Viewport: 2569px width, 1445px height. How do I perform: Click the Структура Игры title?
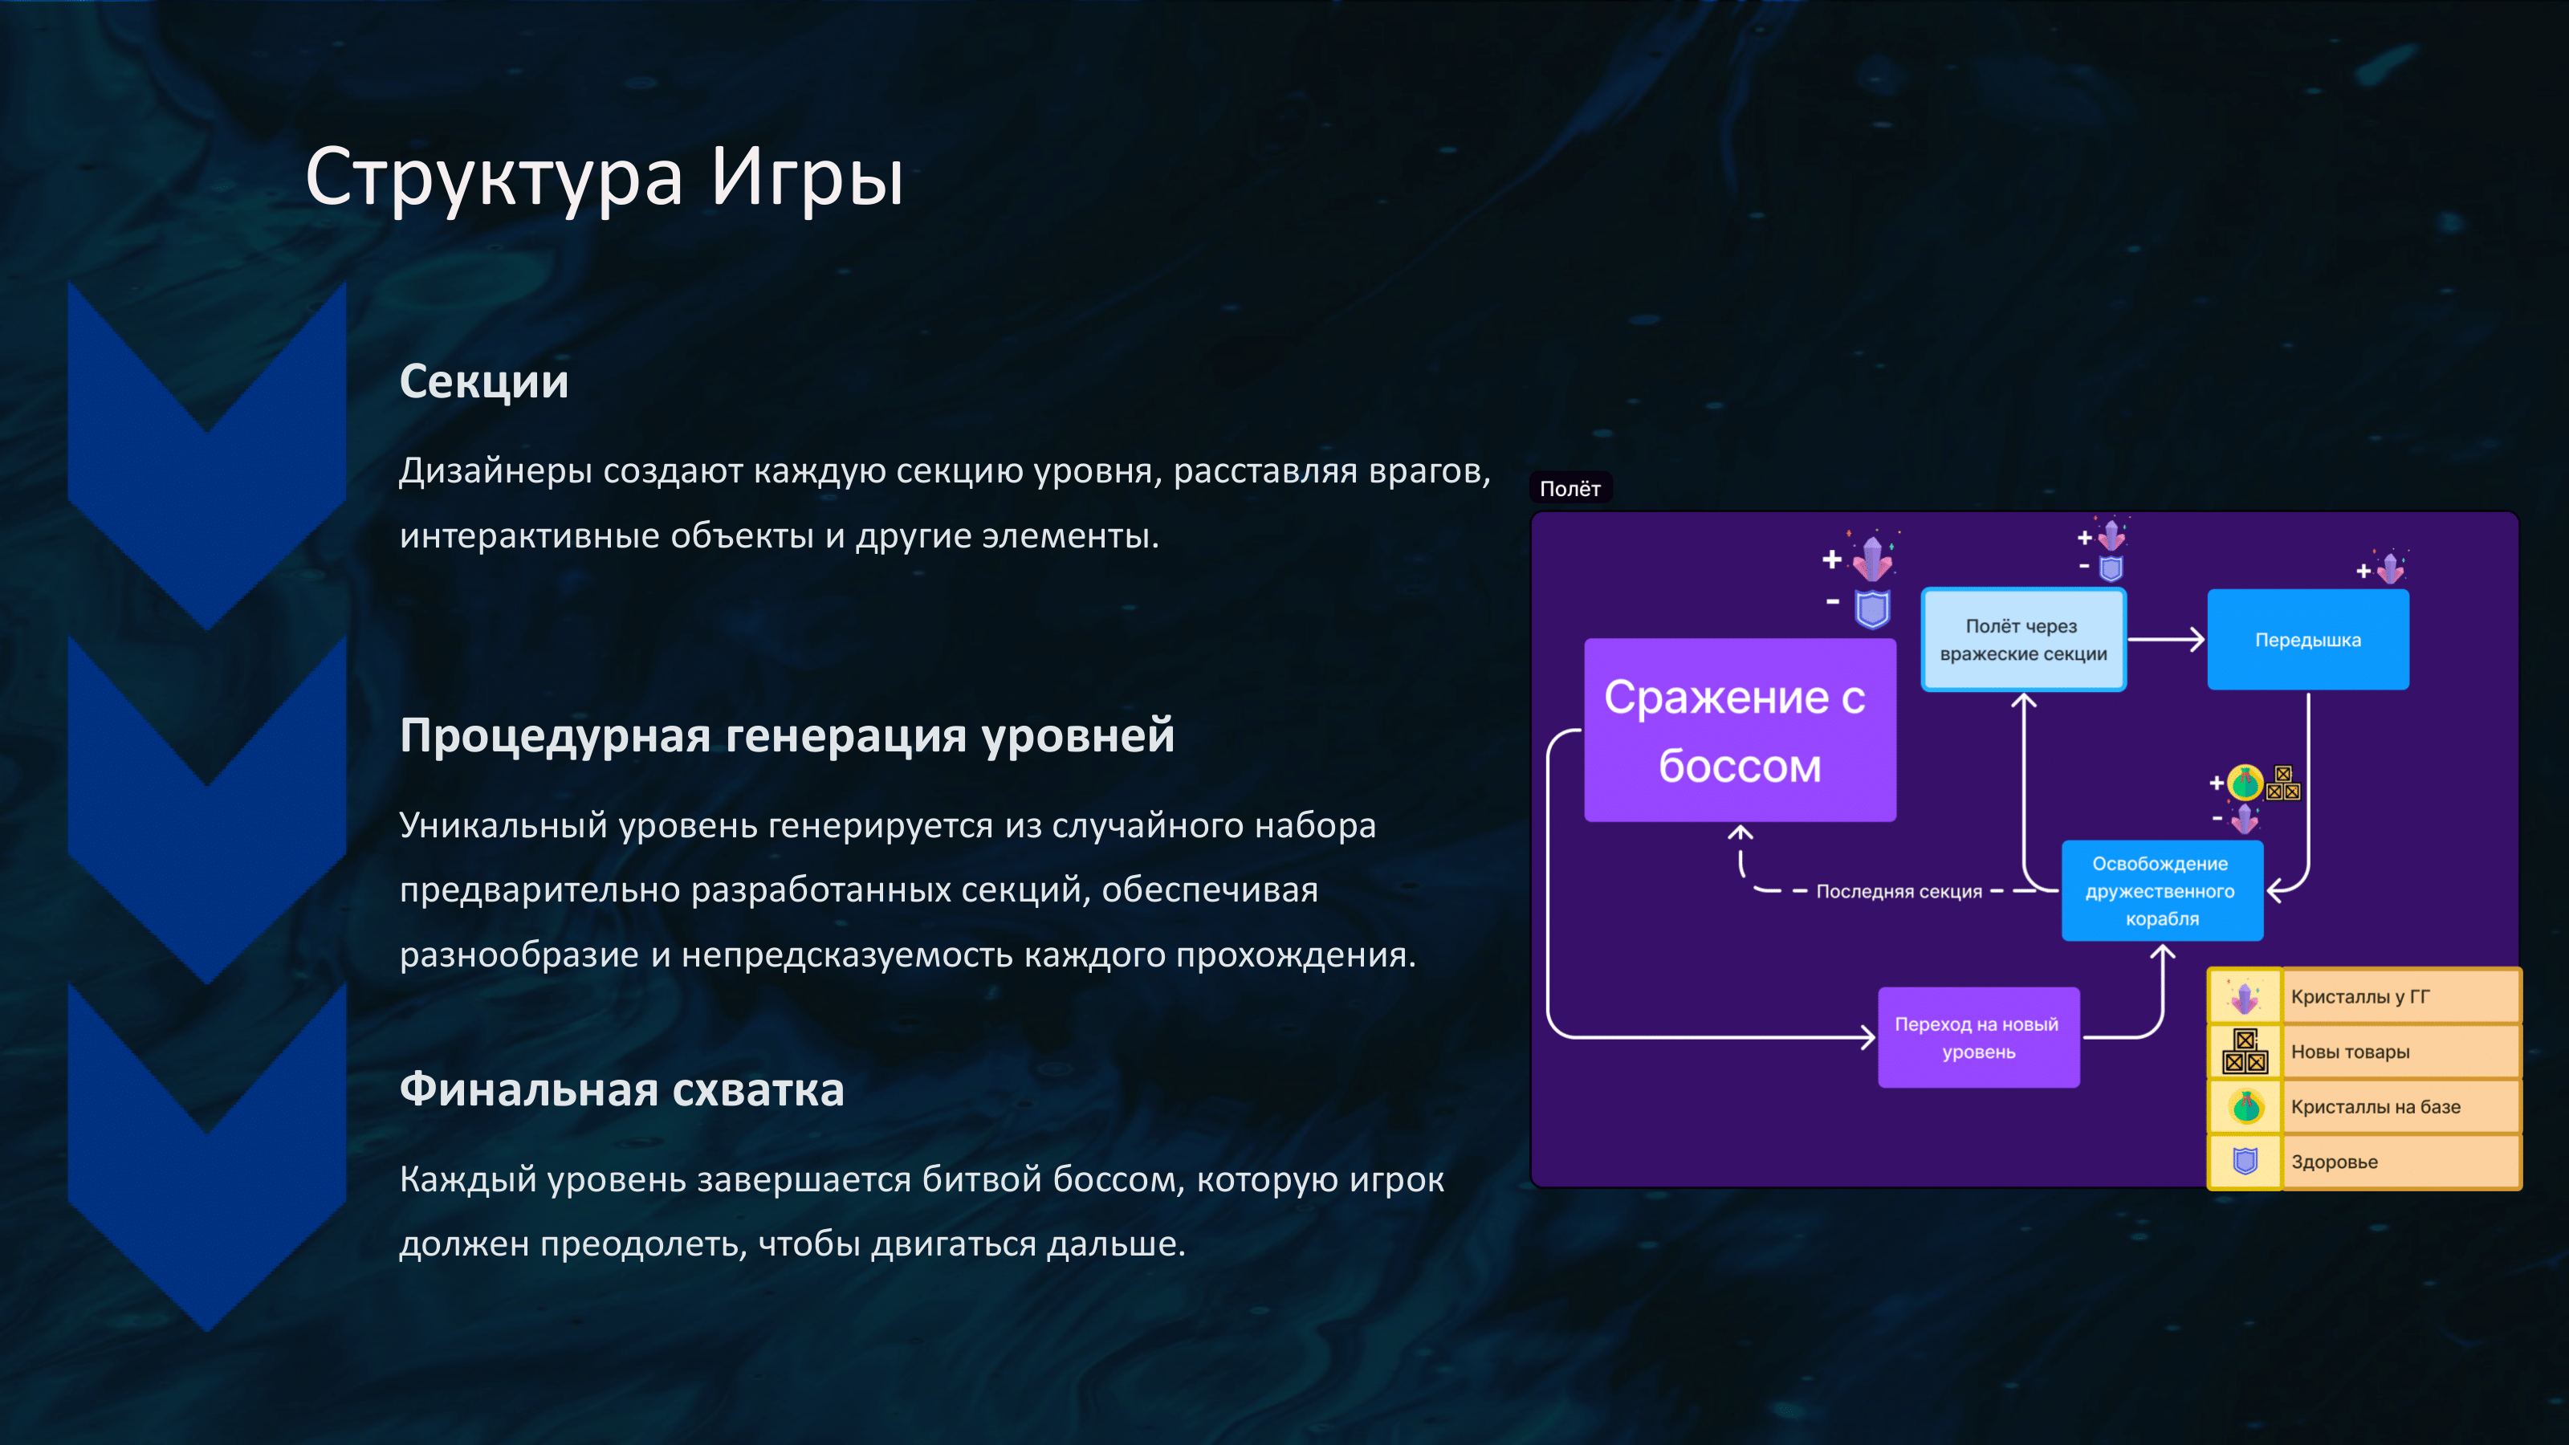[605, 177]
